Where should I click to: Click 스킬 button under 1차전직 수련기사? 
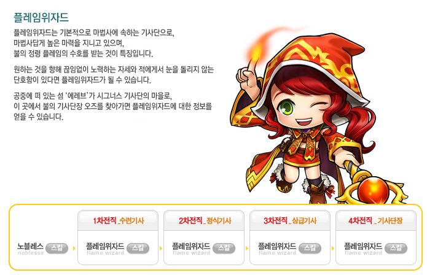pos(138,248)
